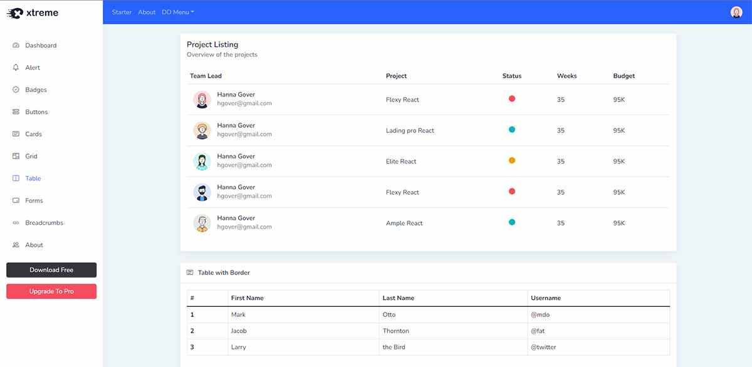Go to the Table sidebar item
The height and width of the screenshot is (367, 752).
(x=33, y=178)
